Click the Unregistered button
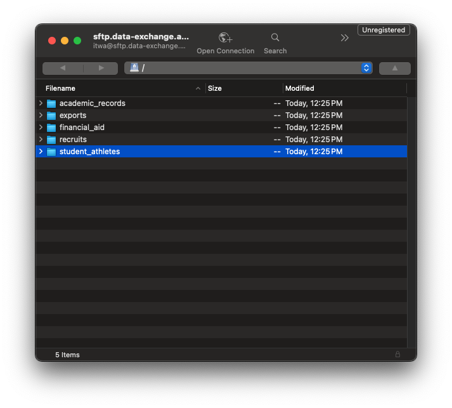The height and width of the screenshot is (408, 452). tap(384, 30)
